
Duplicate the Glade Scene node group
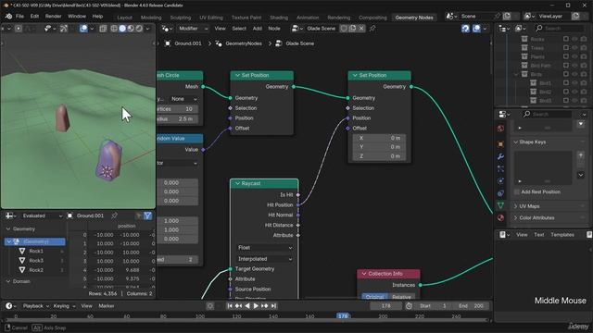click(352, 29)
